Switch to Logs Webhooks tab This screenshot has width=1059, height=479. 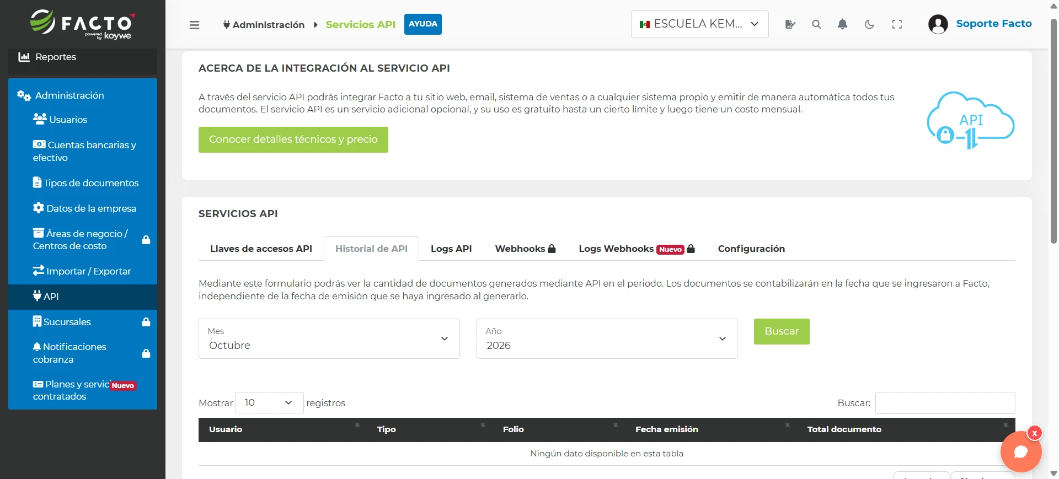pyautogui.click(x=637, y=249)
